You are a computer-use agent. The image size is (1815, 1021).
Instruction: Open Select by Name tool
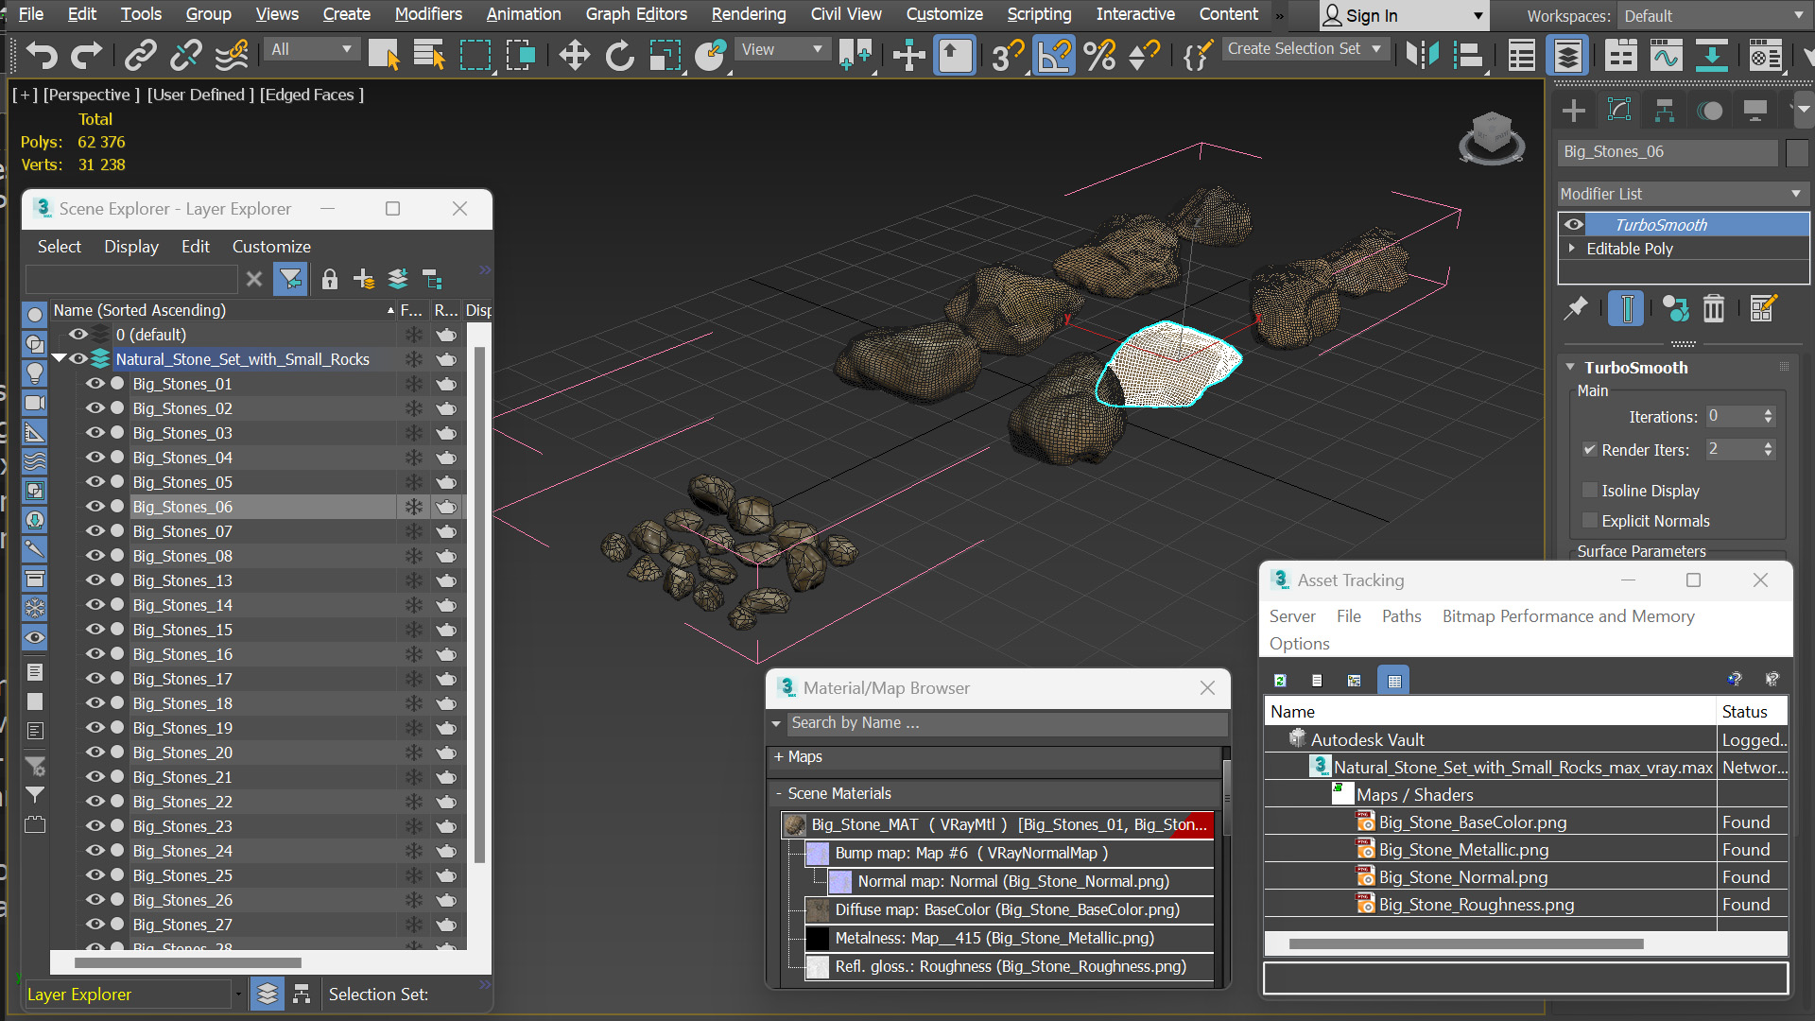coord(430,55)
